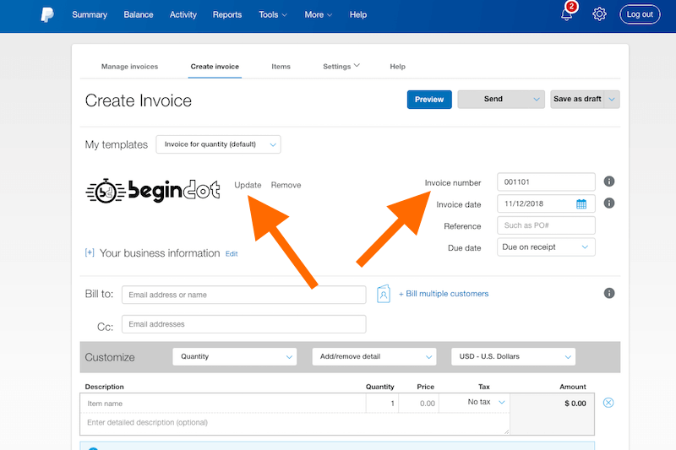Open Reports in top navigation
Screen dimensions: 676x450
tap(226, 14)
